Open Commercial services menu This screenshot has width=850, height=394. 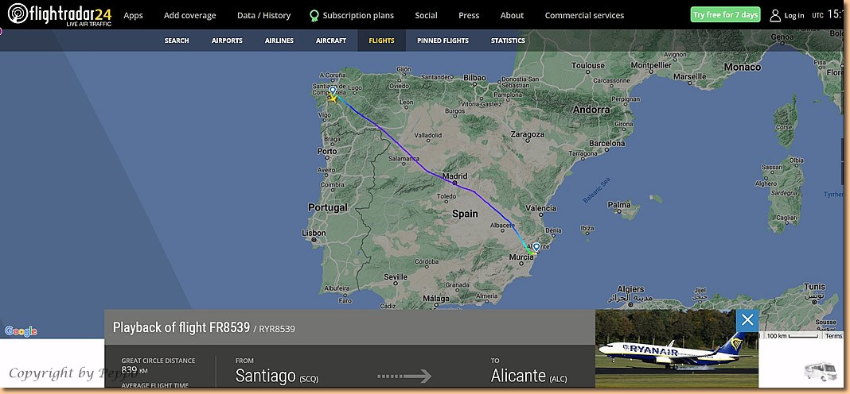584,15
